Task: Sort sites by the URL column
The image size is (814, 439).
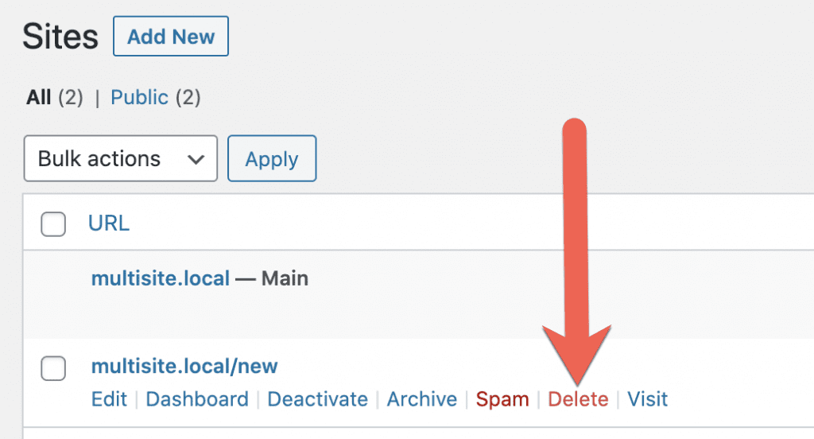Action: coord(109,224)
